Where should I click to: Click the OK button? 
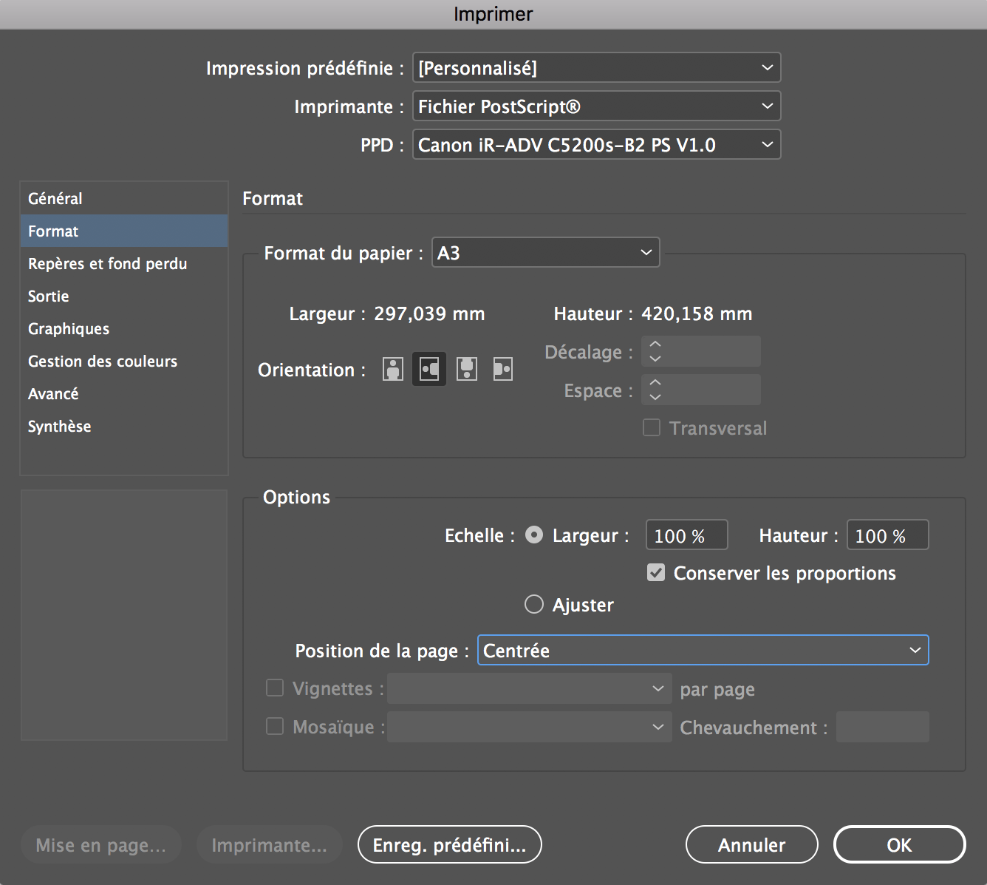coord(898,845)
